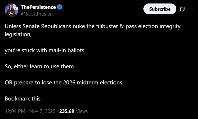This screenshot has width=198, height=119.
Task: Click the blue verified badge
Action: coord(60,7)
